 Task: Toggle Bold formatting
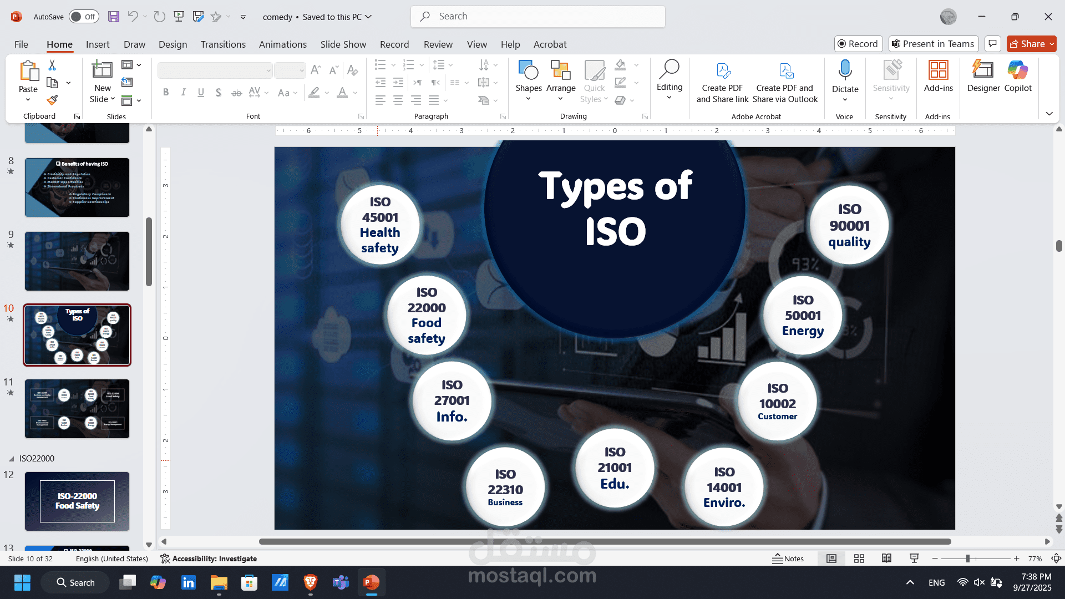[166, 93]
